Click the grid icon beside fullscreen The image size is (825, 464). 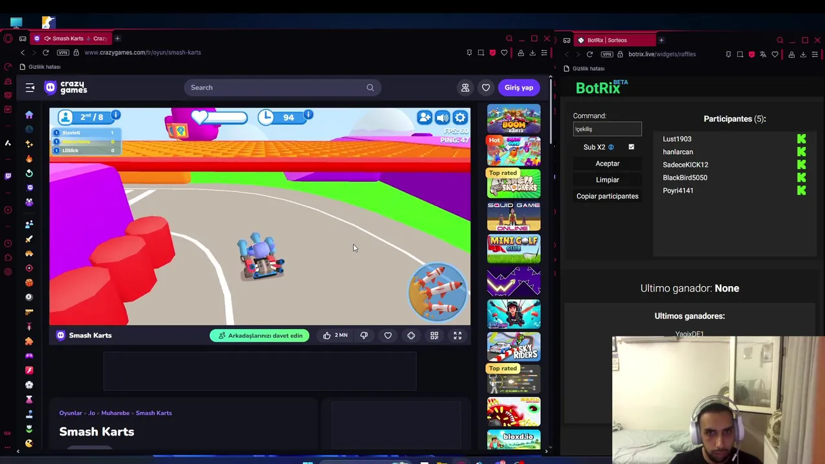[x=434, y=335]
